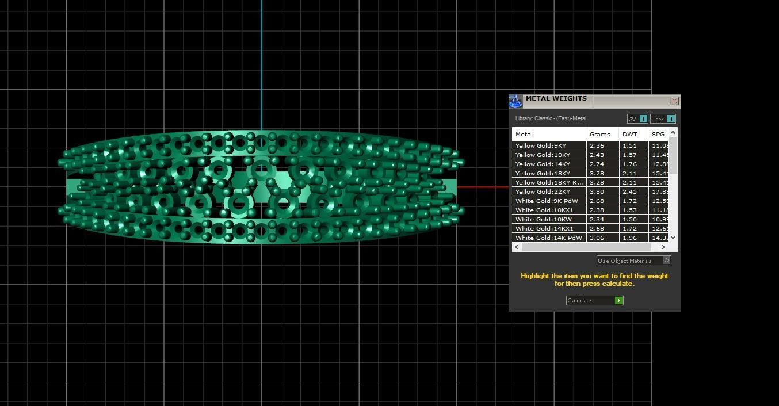Select the Yellow Gold:10KY row
The width and height of the screenshot is (779, 406).
pos(590,155)
